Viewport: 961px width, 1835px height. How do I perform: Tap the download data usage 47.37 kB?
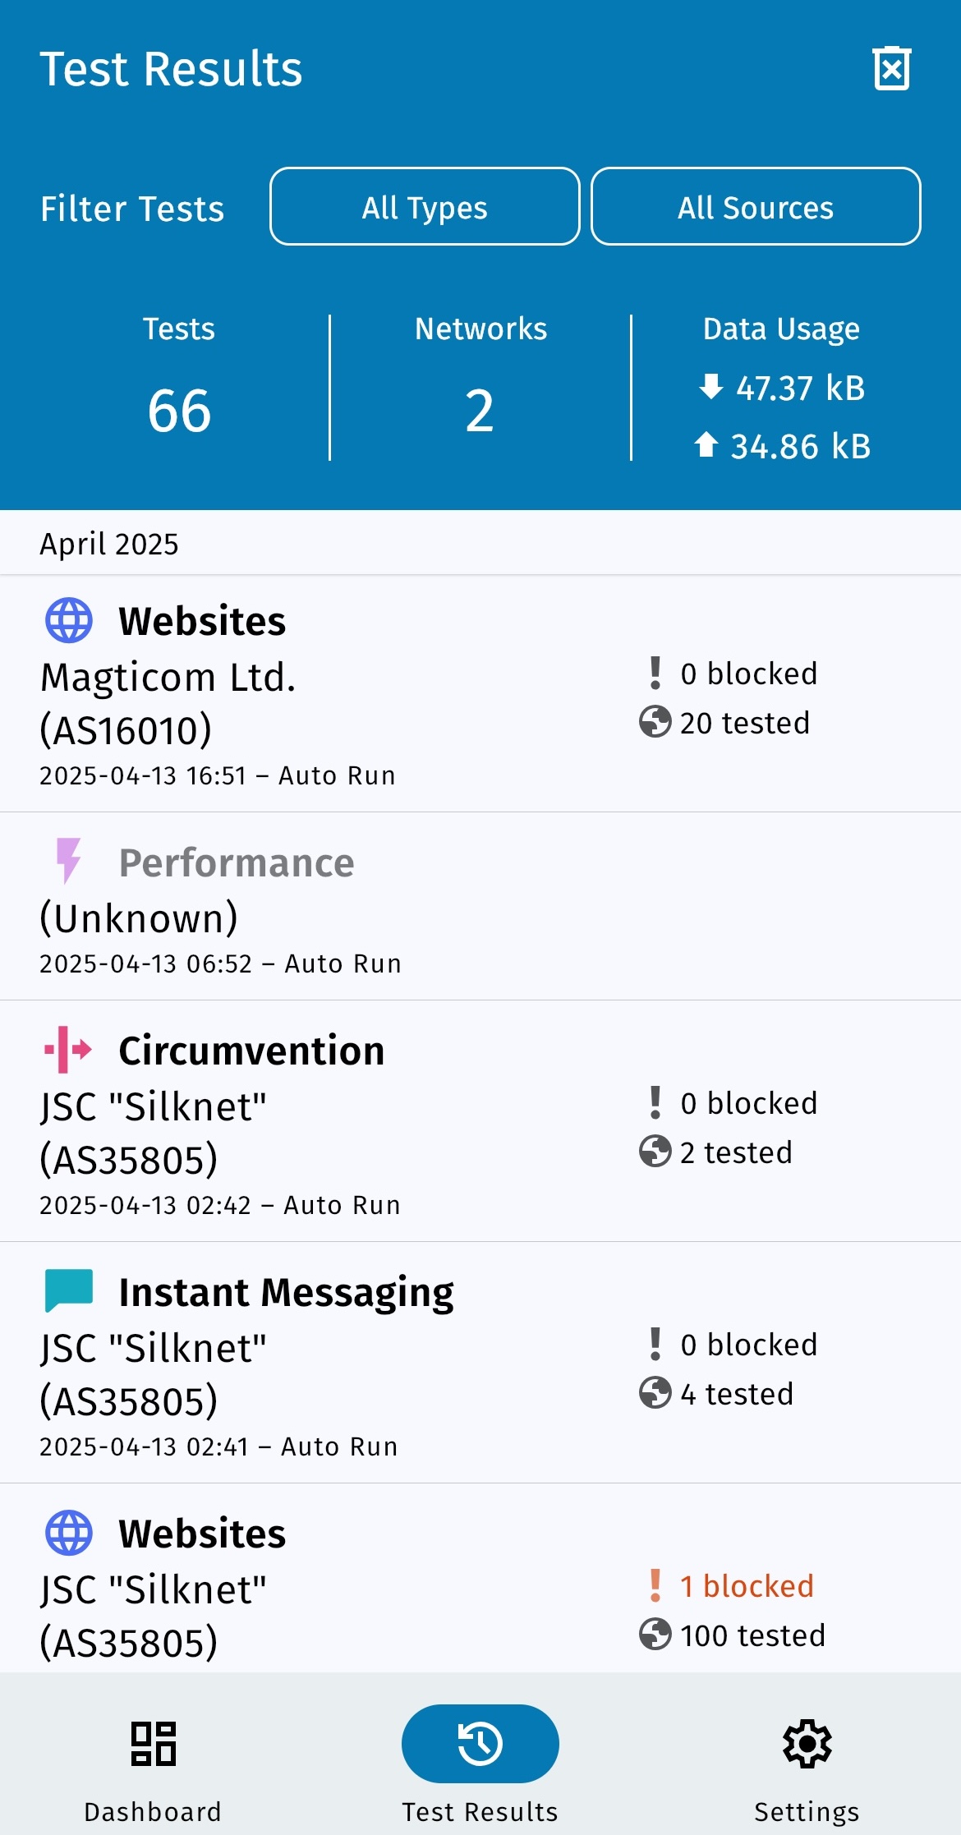point(798,388)
